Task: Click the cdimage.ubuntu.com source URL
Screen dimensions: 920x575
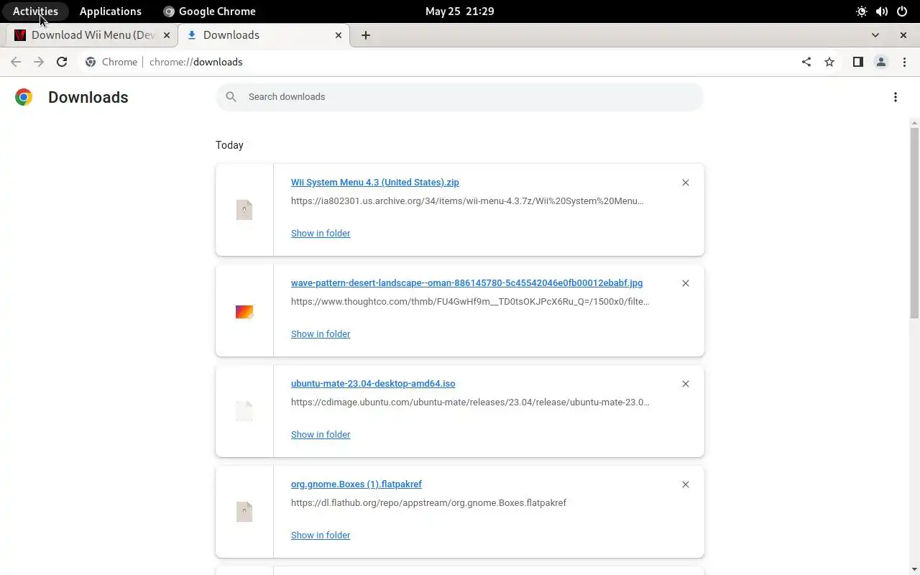Action: [x=470, y=402]
